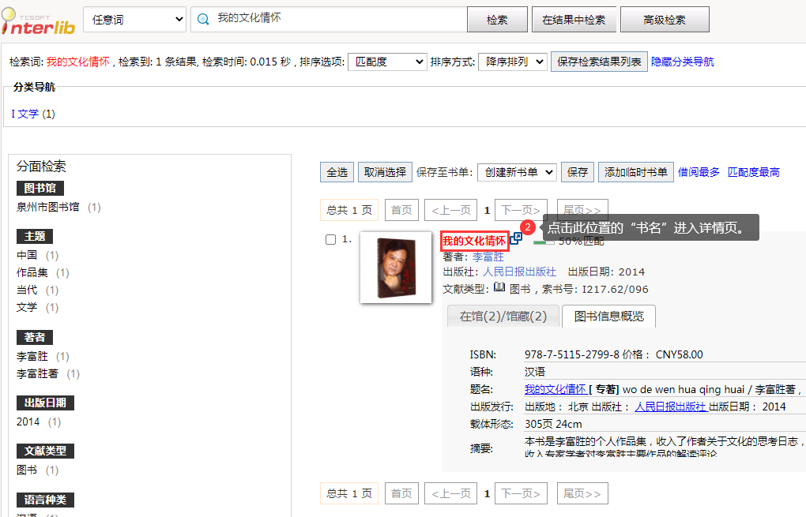Screen dimensions: 806x517
Task: Click the red step 2 badge
Action: [x=528, y=227]
